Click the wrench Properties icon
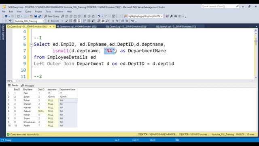Screen dimensions: 259x146 [171, 16]
